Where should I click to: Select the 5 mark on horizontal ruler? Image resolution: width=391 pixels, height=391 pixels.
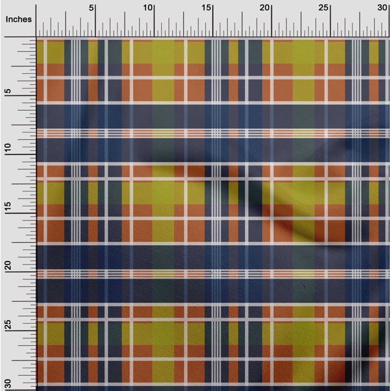(x=91, y=8)
